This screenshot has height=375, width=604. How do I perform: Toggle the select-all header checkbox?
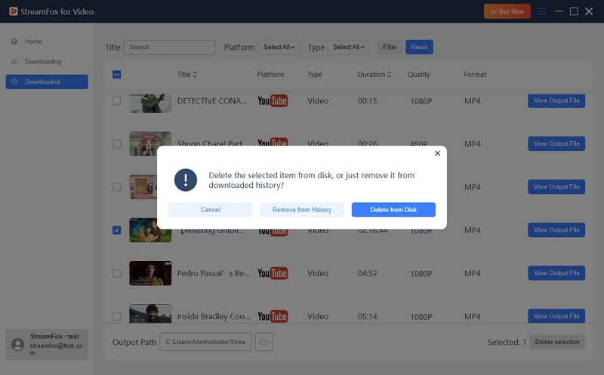coord(117,74)
